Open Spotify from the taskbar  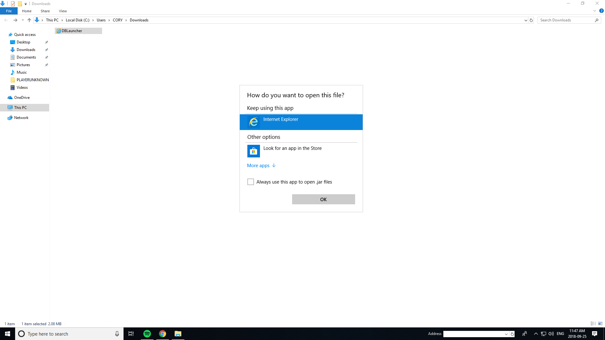click(x=147, y=334)
